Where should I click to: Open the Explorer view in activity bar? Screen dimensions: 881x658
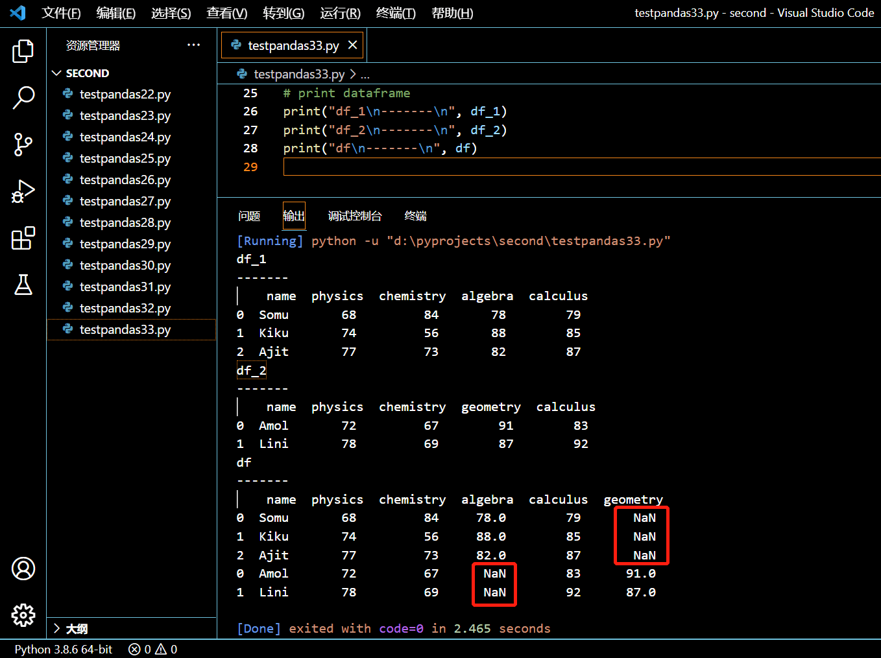23,51
